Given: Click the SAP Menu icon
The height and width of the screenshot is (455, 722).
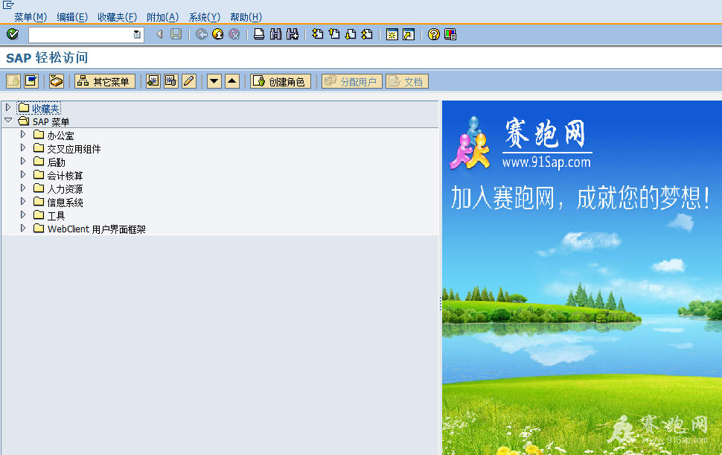Looking at the screenshot, I should click(31, 81).
